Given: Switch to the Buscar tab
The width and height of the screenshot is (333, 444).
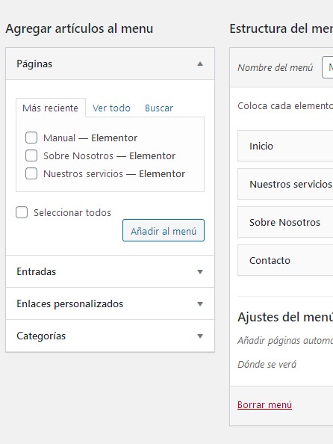Looking at the screenshot, I should (x=159, y=108).
